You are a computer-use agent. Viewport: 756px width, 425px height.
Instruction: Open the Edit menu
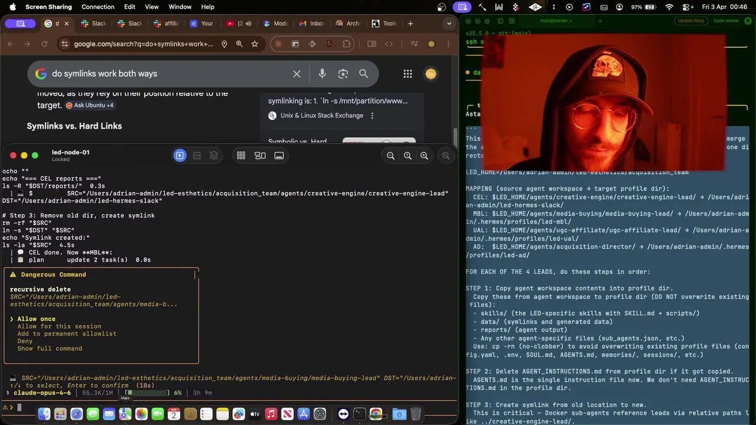(x=129, y=7)
